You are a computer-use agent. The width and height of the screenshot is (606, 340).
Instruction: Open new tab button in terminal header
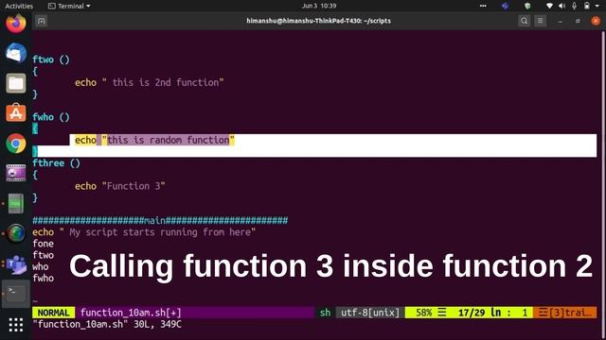(42, 21)
